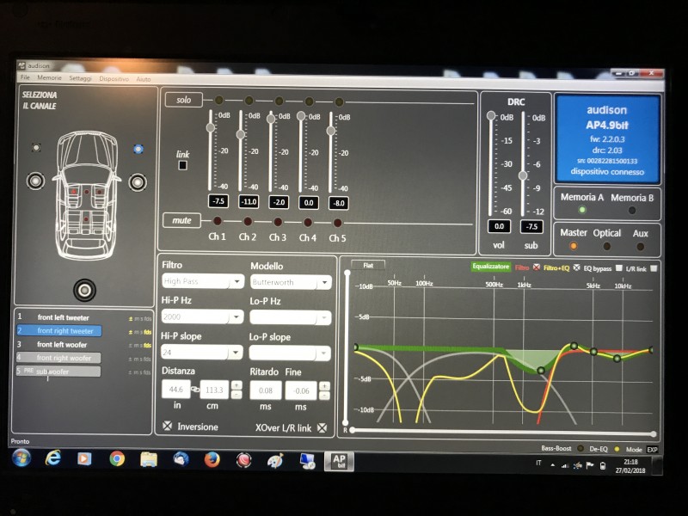Mute channel Ch 5

pos(337,223)
